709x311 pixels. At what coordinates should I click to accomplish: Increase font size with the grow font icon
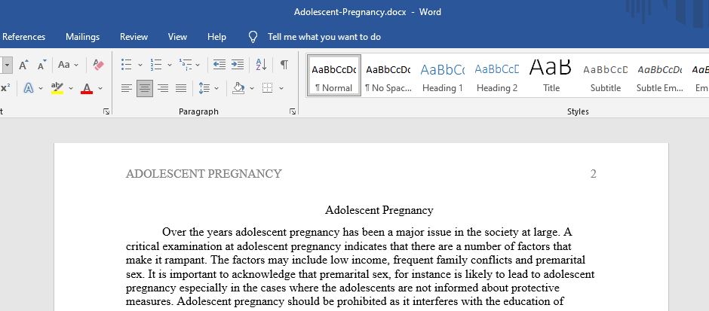23,65
